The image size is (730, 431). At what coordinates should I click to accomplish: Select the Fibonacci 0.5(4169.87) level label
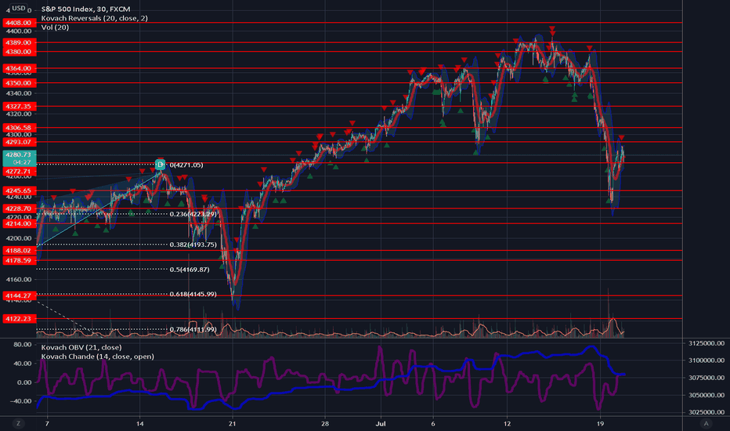[190, 270]
